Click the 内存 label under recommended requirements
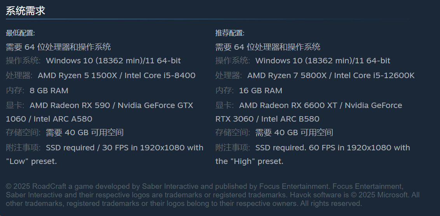Image resolution: width=440 pixels, height=216 pixels. 224,91
